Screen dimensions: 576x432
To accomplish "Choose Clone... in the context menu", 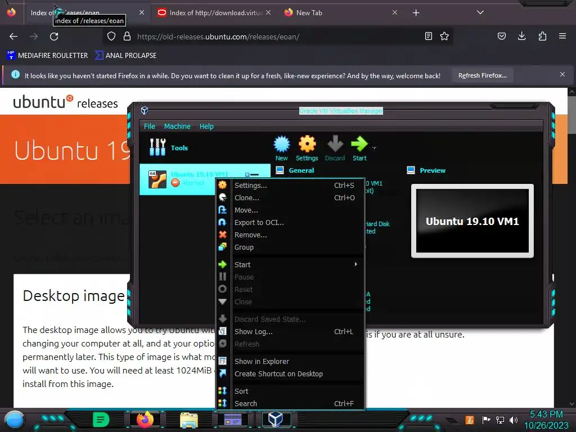I will coord(290,197).
